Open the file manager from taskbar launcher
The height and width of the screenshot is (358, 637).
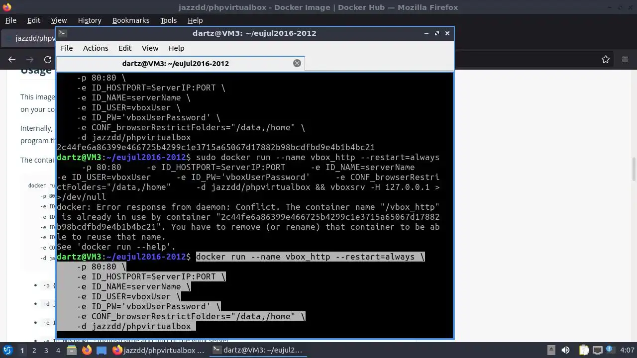coord(72,350)
